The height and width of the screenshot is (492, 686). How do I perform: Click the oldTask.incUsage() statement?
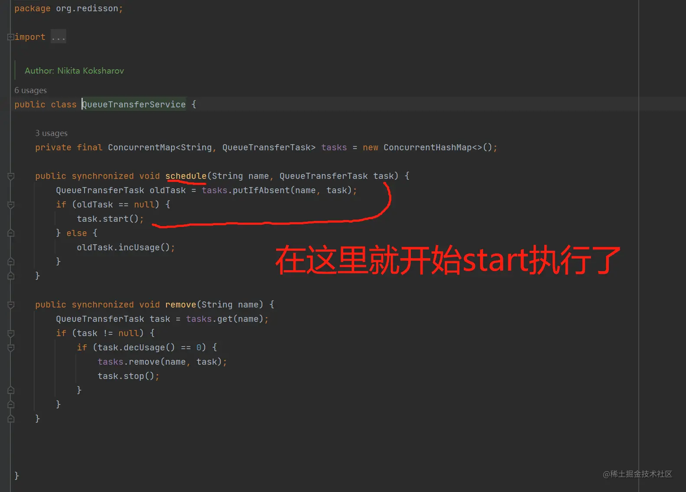click(126, 247)
